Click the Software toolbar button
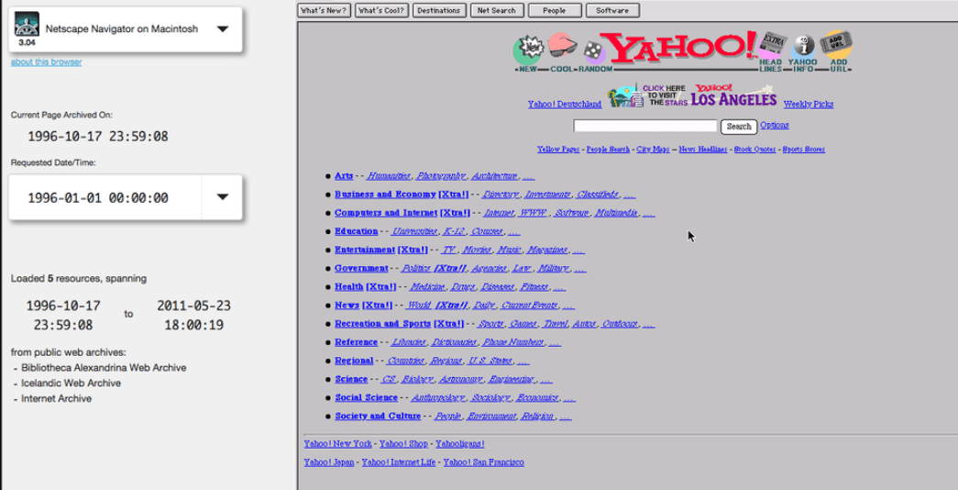 pos(612,10)
